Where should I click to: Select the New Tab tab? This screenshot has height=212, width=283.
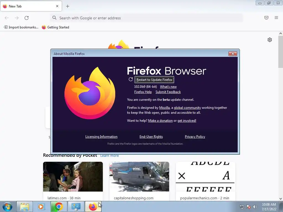click(31, 6)
